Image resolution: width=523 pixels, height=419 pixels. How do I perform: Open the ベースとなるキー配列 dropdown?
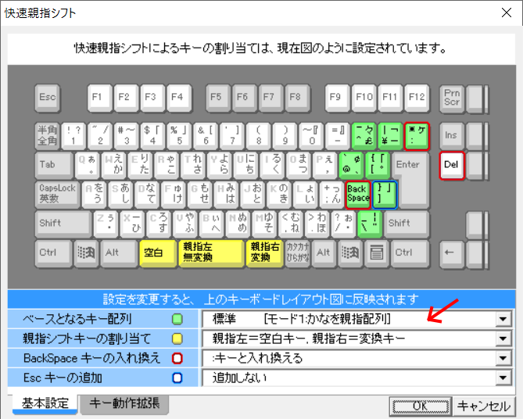[500, 320]
